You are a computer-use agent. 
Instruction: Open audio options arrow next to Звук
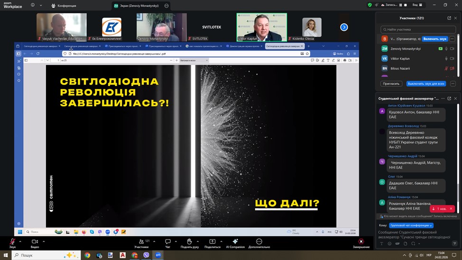[20, 241]
